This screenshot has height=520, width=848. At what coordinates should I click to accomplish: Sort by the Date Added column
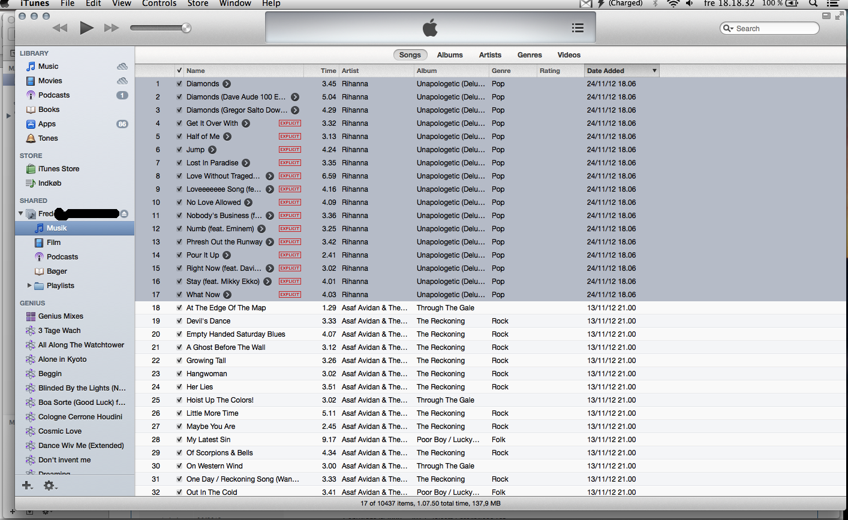[621, 71]
